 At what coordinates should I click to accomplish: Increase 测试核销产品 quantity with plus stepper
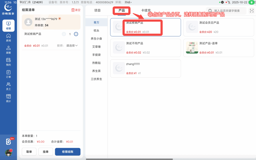[x=76, y=34]
